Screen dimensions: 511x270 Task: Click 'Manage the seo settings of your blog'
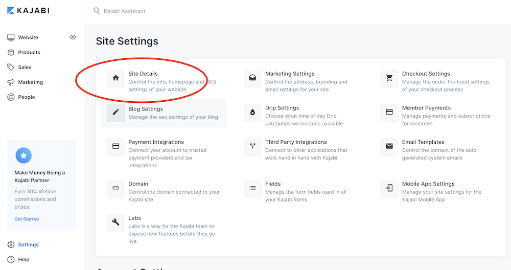(x=173, y=117)
